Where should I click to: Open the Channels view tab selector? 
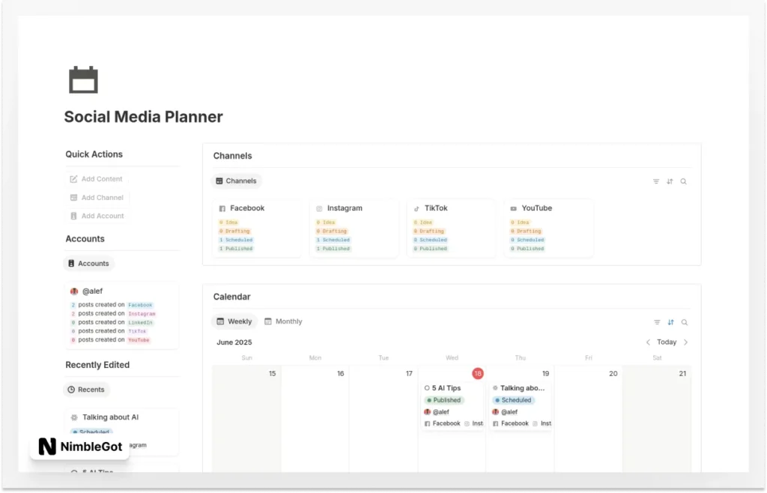click(237, 181)
